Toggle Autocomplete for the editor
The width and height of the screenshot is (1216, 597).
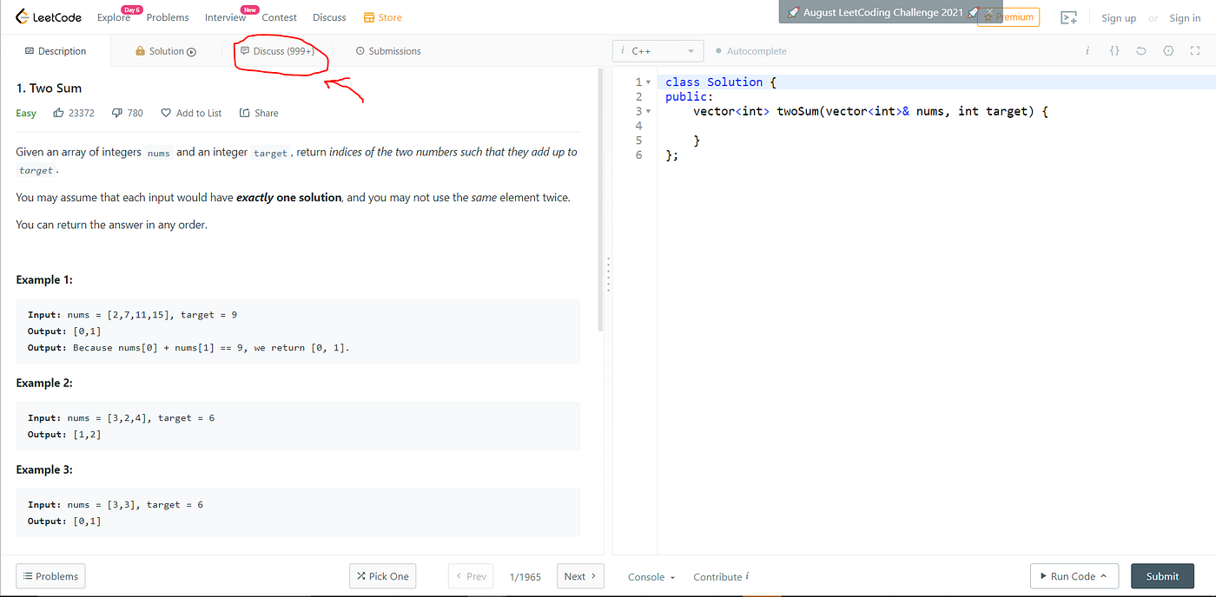750,50
